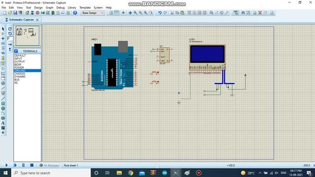315x177 pixels.
Task: Click the Y-Mirror vertical flip button
Action: point(10,49)
